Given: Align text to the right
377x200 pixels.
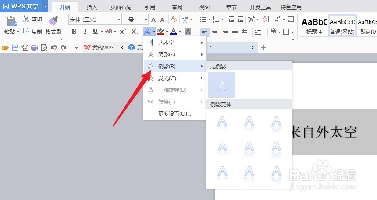Looking at the screenshot, I should coord(225,32).
